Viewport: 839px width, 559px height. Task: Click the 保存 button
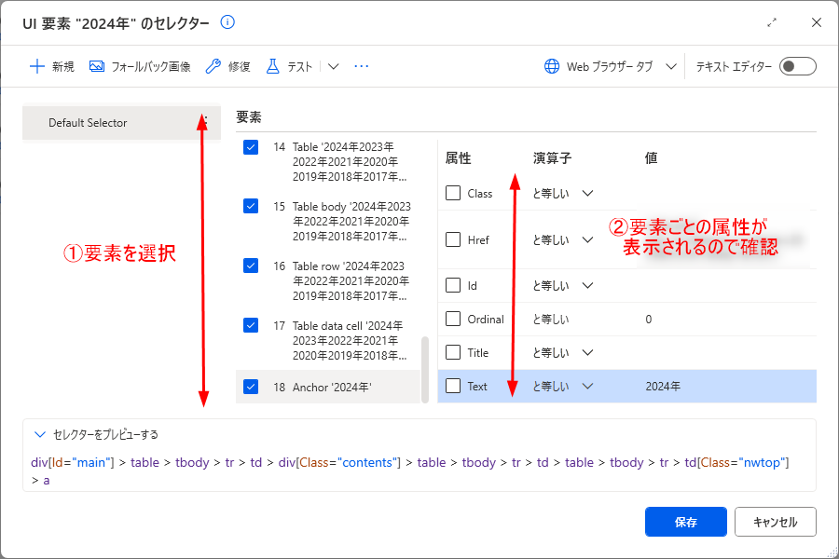coord(685,522)
